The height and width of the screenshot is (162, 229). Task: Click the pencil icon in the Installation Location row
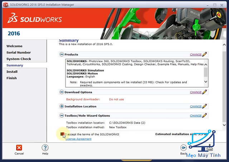pyautogui.click(x=204, y=106)
